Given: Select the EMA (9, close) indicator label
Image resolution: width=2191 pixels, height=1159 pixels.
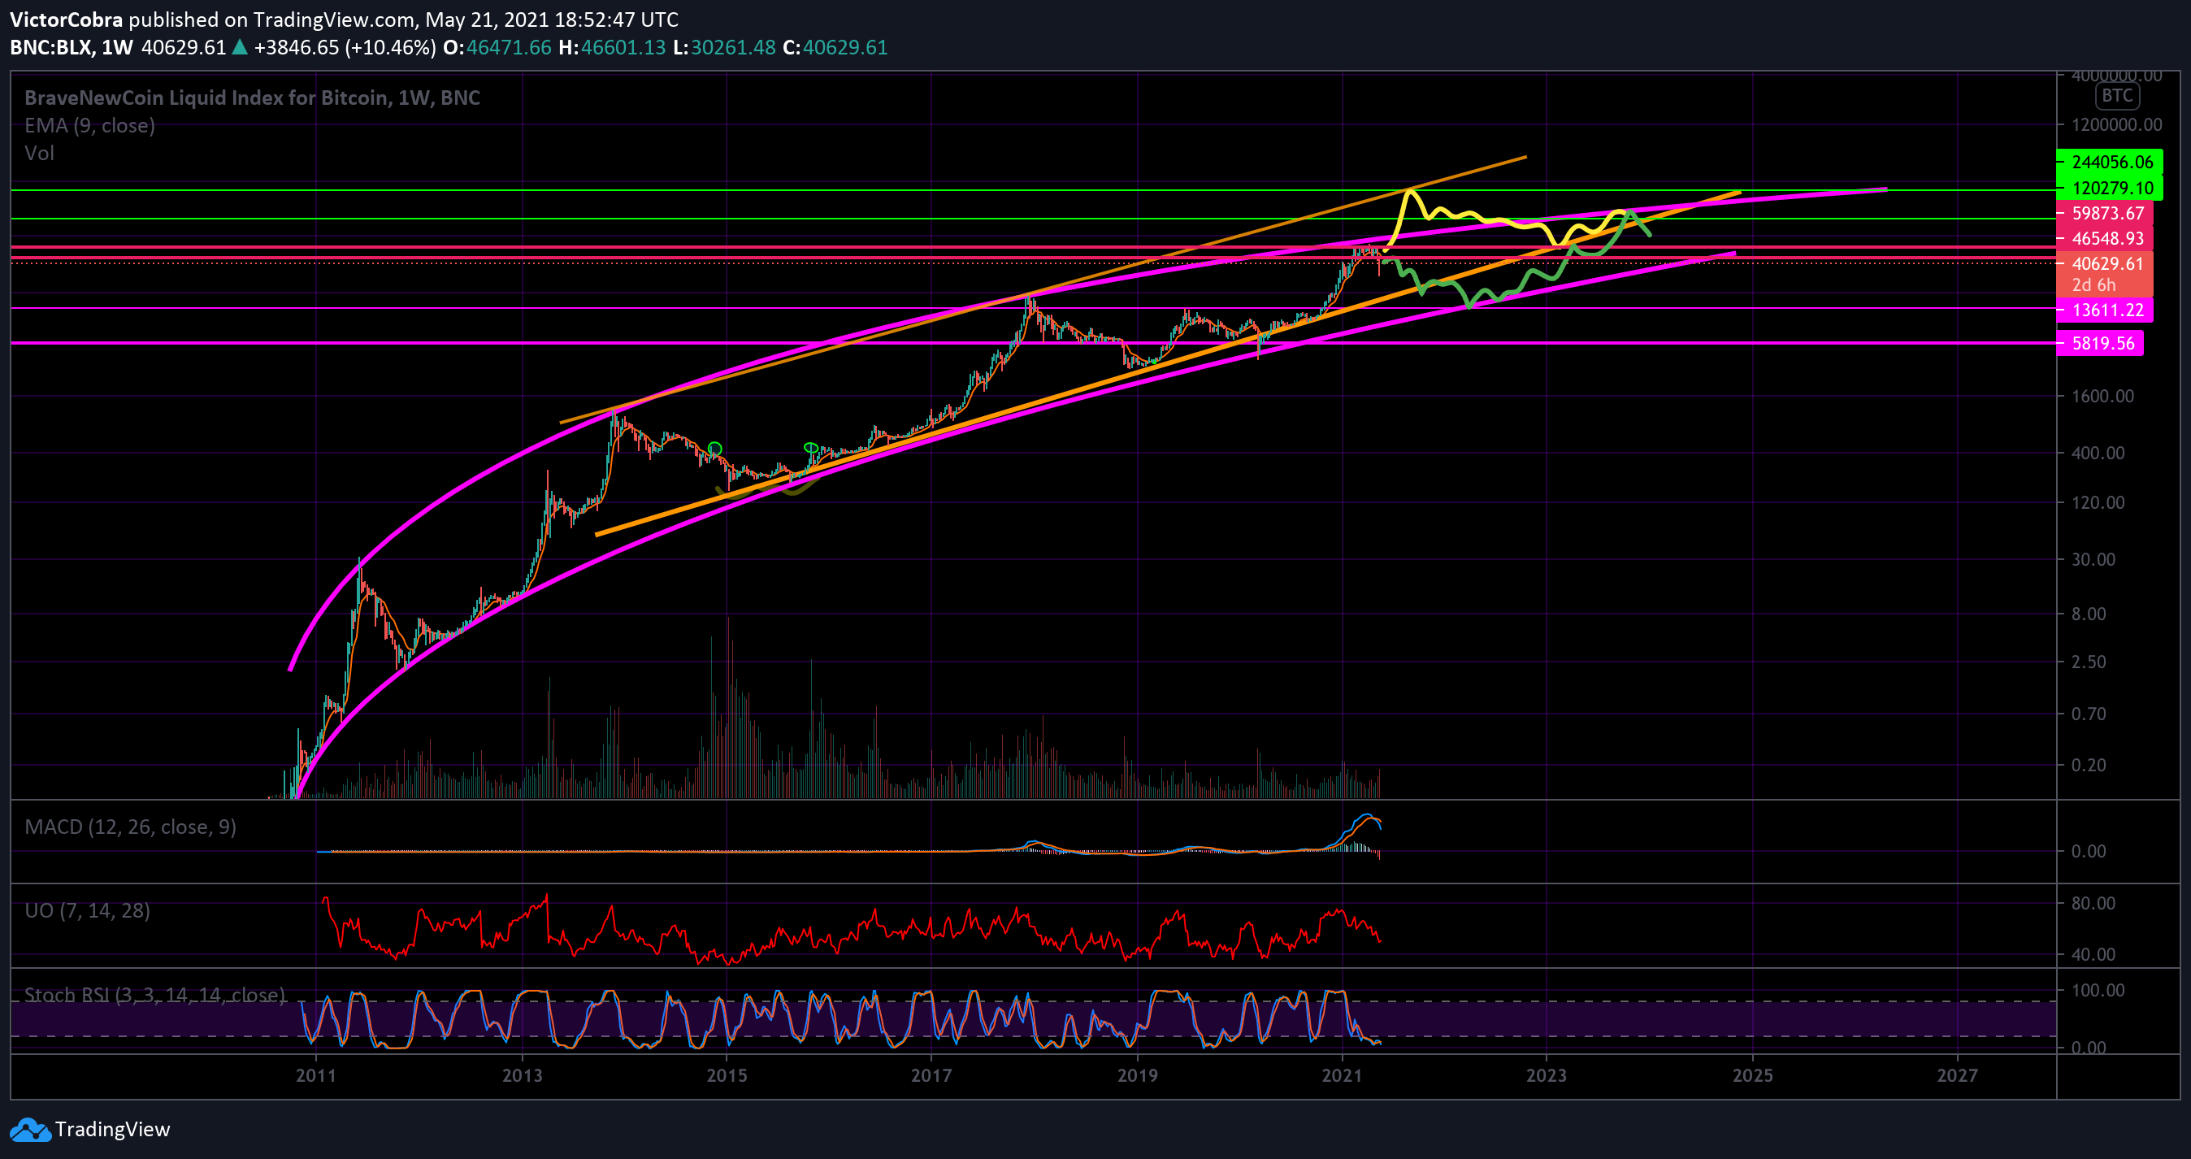Looking at the screenshot, I should click(x=90, y=126).
